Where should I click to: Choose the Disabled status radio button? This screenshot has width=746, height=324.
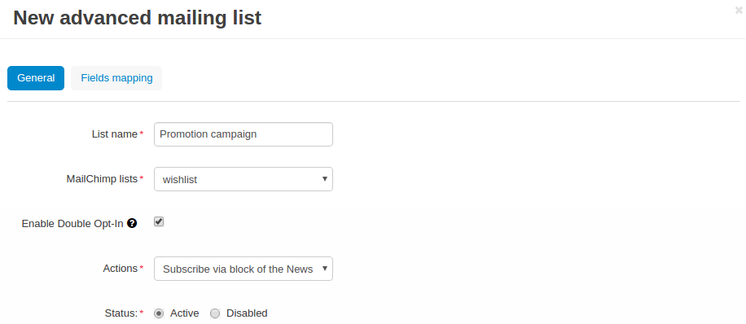[x=215, y=313]
